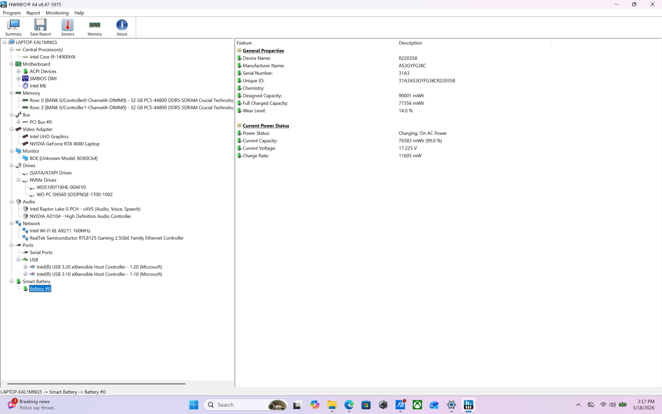662x414 pixels.
Task: Open Settings gear on the taskbar
Action: [451, 405]
